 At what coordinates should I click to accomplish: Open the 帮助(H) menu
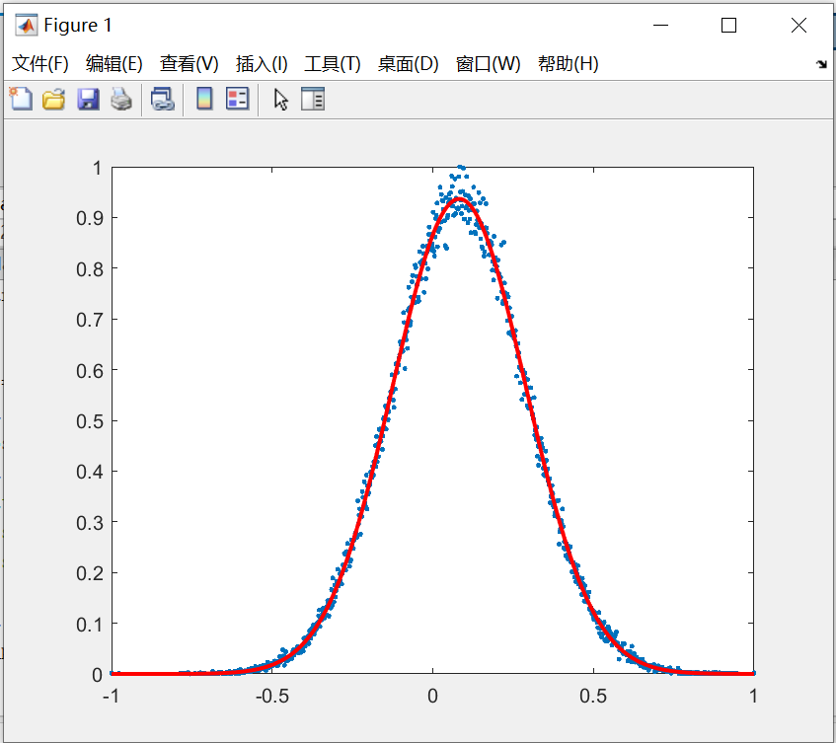pyautogui.click(x=568, y=64)
